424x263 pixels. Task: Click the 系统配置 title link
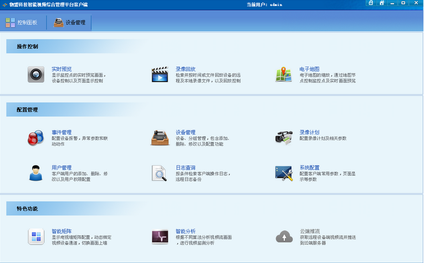pos(309,167)
